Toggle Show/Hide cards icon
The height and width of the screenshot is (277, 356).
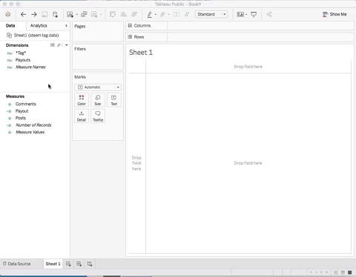click(240, 14)
